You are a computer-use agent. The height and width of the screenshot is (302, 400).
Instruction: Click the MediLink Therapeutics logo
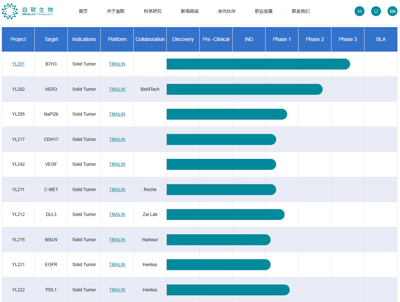pos(27,11)
